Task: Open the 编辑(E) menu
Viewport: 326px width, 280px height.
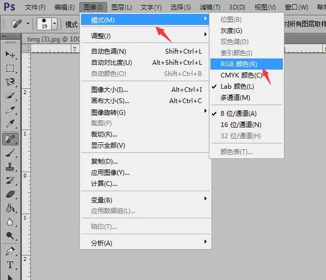Action: pos(64,7)
